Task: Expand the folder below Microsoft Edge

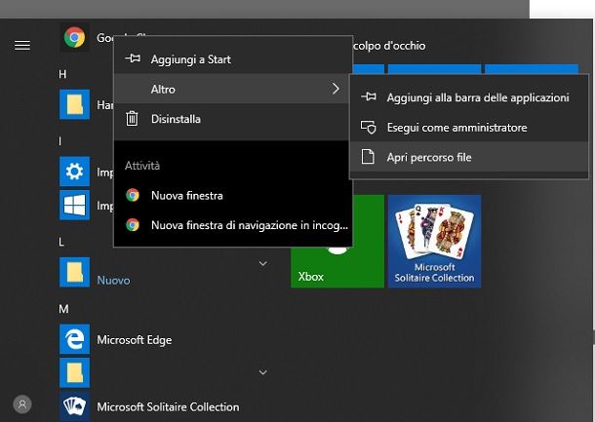Action: 262,371
